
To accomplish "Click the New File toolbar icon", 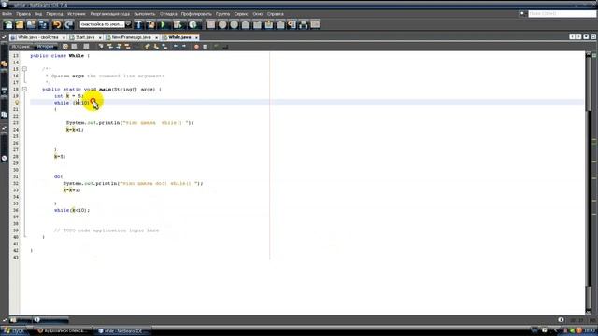I will (x=8, y=25).
